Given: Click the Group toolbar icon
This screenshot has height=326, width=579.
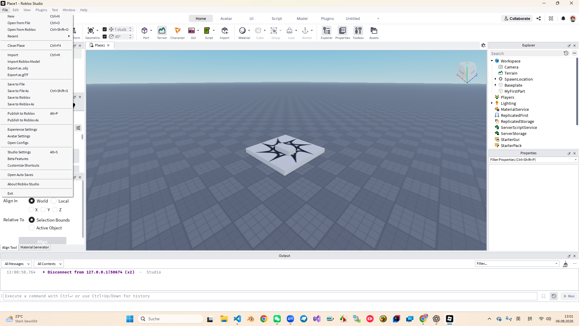Looking at the screenshot, I should (x=274, y=30).
